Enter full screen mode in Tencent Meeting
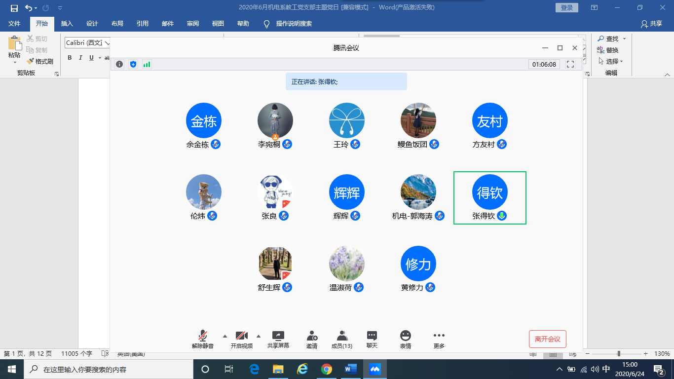Screen dimensions: 674x379 click(x=570, y=64)
